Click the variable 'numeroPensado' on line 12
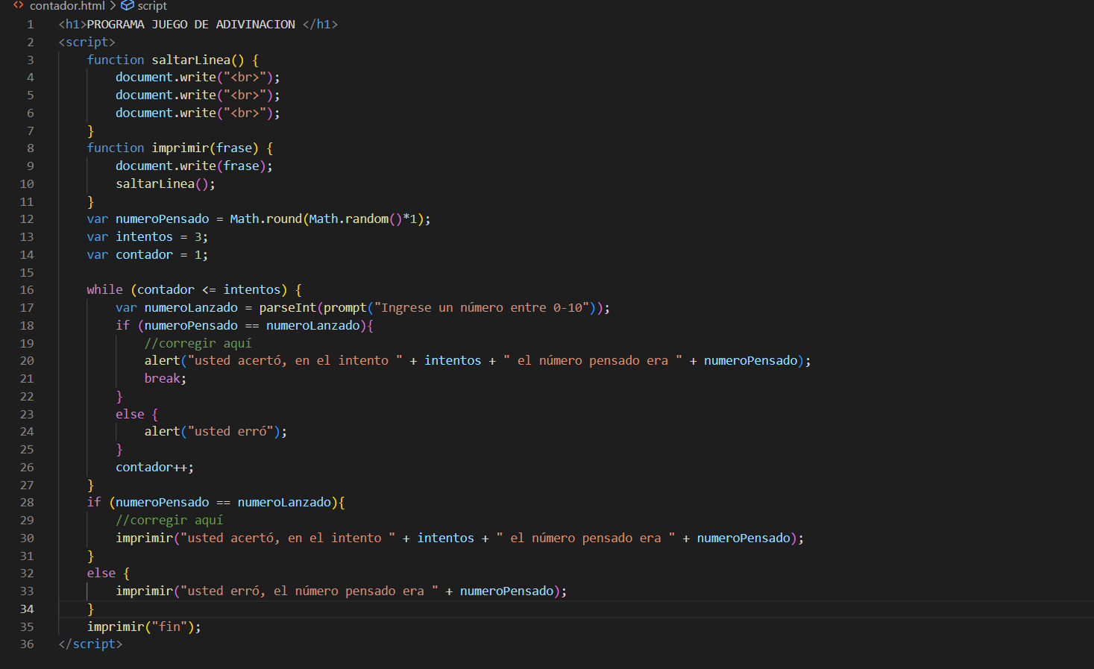 tap(163, 219)
